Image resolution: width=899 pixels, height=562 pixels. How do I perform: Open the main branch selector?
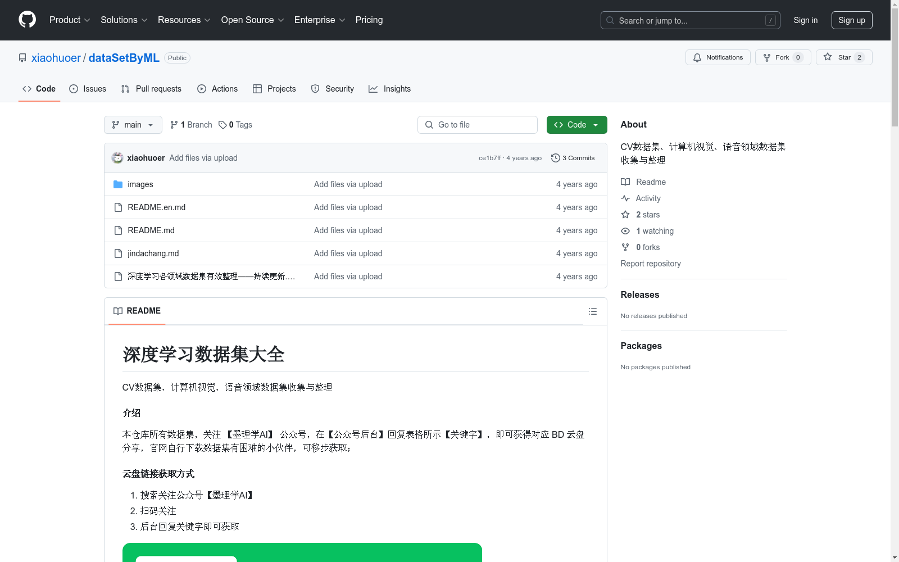tap(133, 125)
